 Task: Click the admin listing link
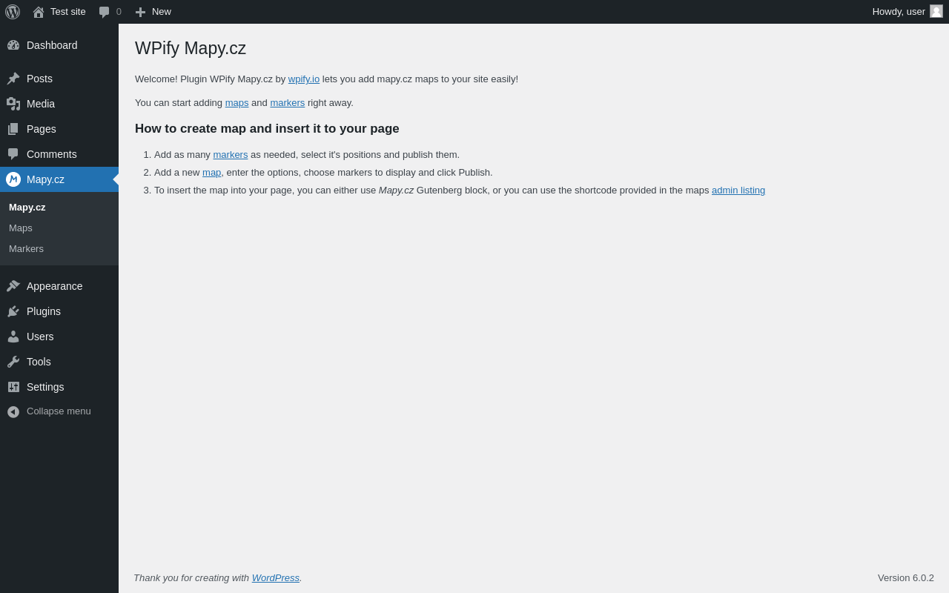pos(738,191)
